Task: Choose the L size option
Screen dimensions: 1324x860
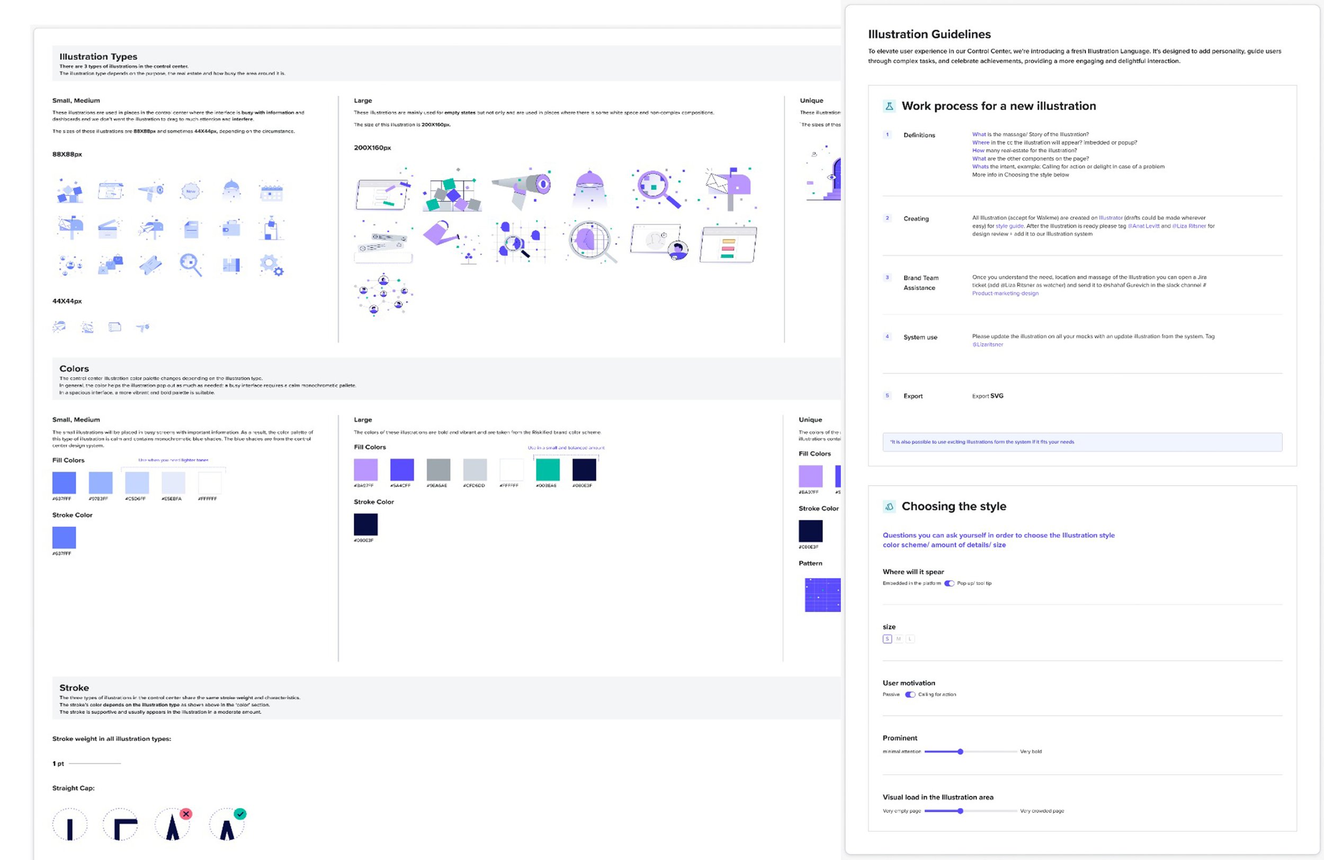Action: [x=910, y=639]
